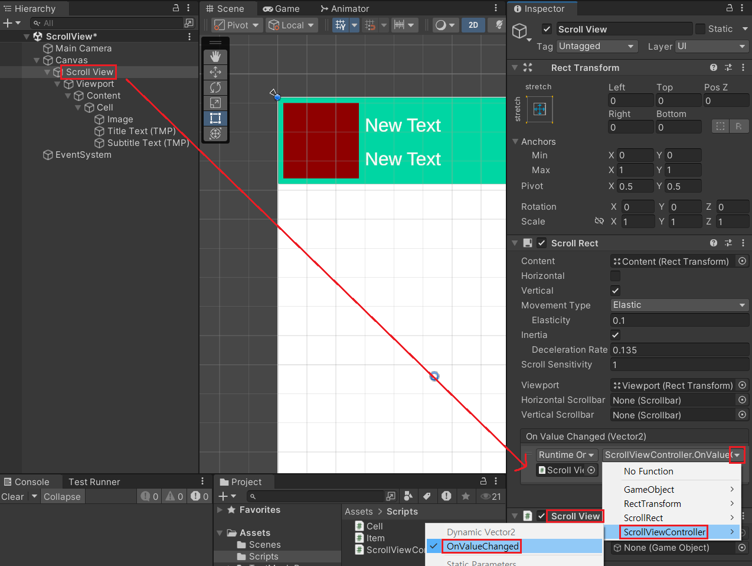Select the Scale tool
752x566 pixels.
tap(215, 103)
